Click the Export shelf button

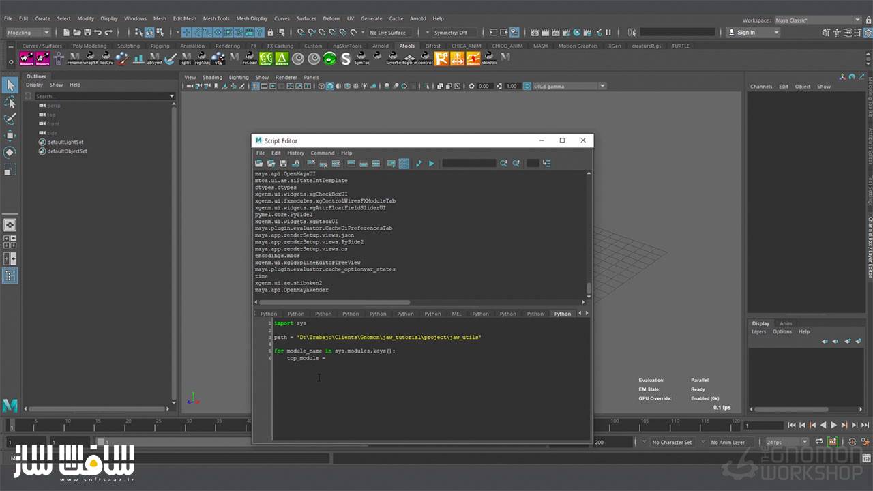[27, 59]
